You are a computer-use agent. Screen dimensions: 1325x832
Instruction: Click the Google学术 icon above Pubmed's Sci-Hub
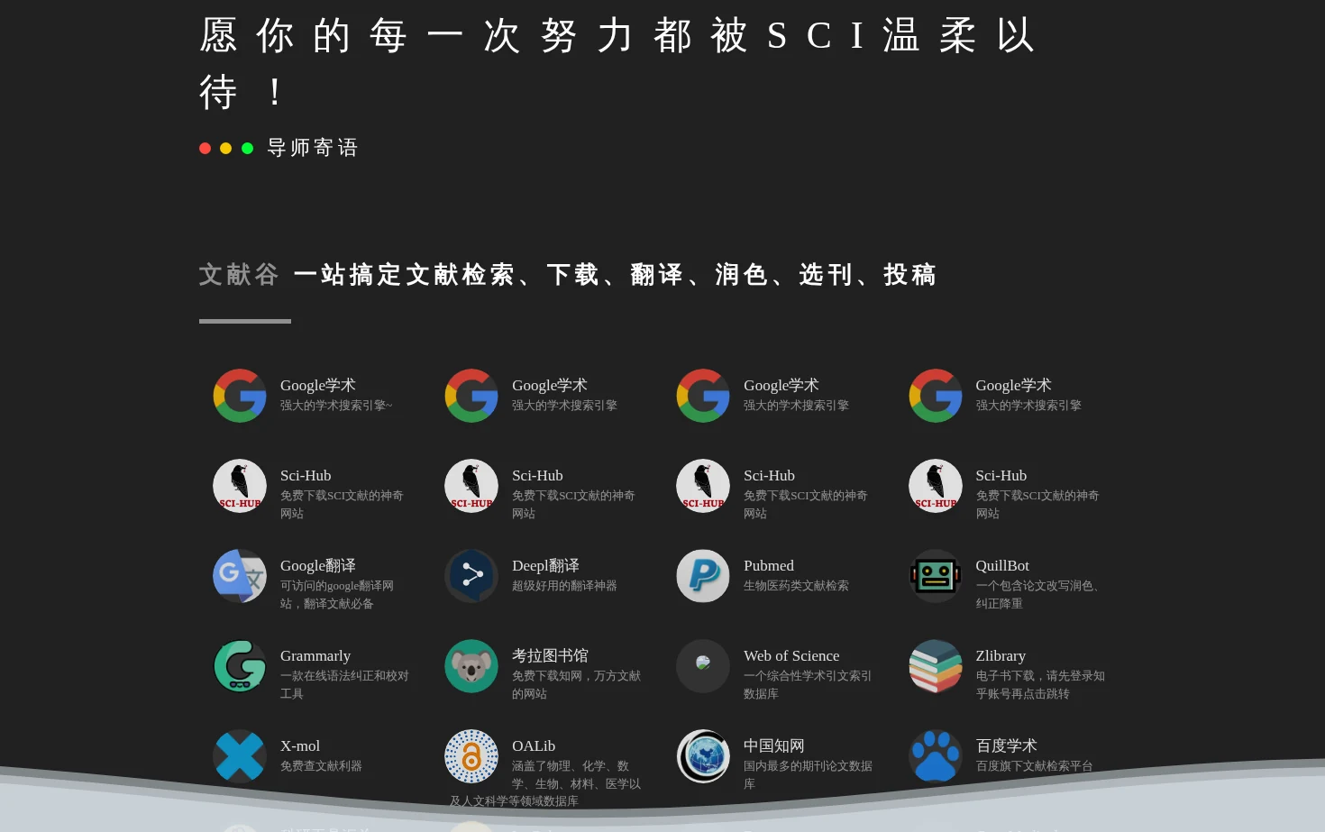click(x=703, y=396)
